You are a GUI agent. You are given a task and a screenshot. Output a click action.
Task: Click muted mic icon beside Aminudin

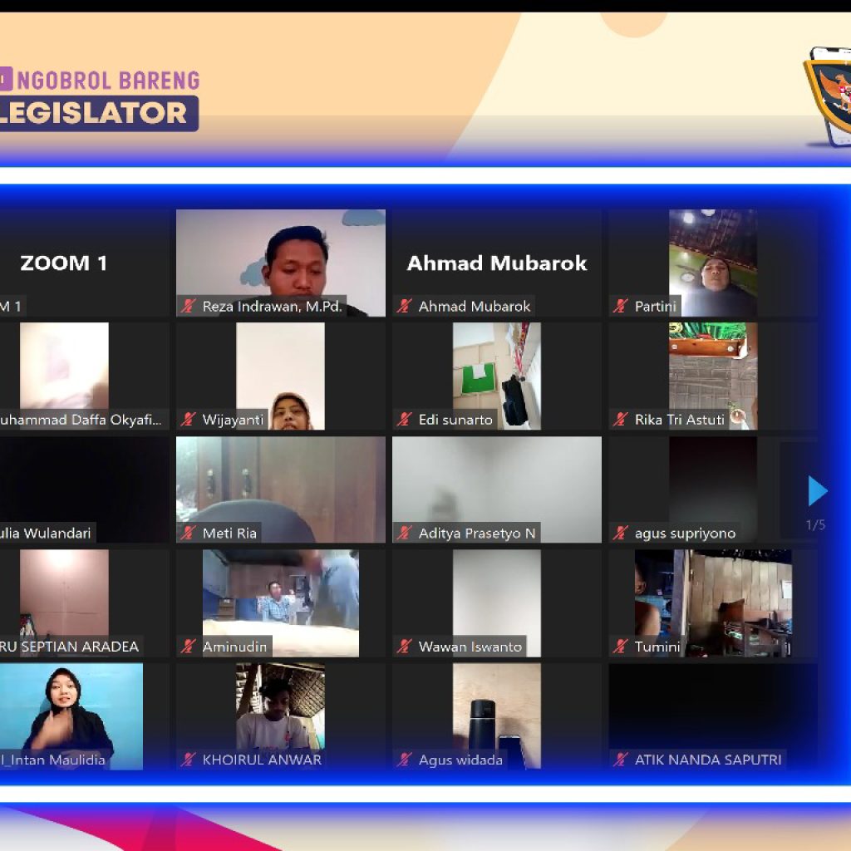point(189,647)
